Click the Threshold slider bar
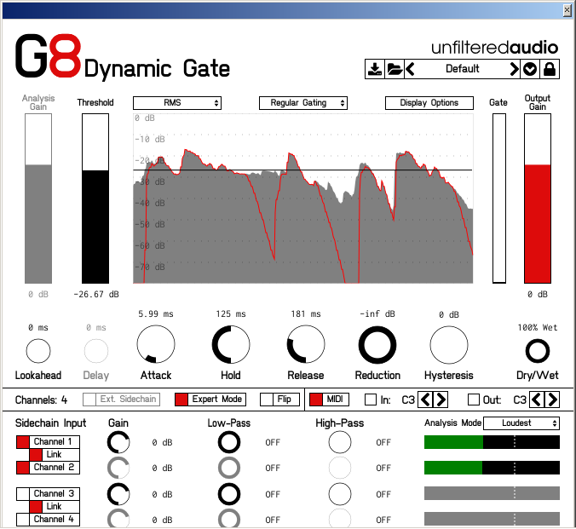This screenshot has width=576, height=529. point(95,198)
